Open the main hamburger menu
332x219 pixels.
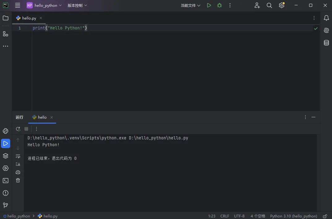(18, 5)
